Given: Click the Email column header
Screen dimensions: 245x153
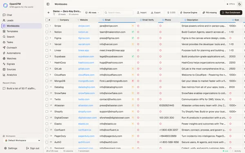Looking at the screenshot, I should 117,20.
